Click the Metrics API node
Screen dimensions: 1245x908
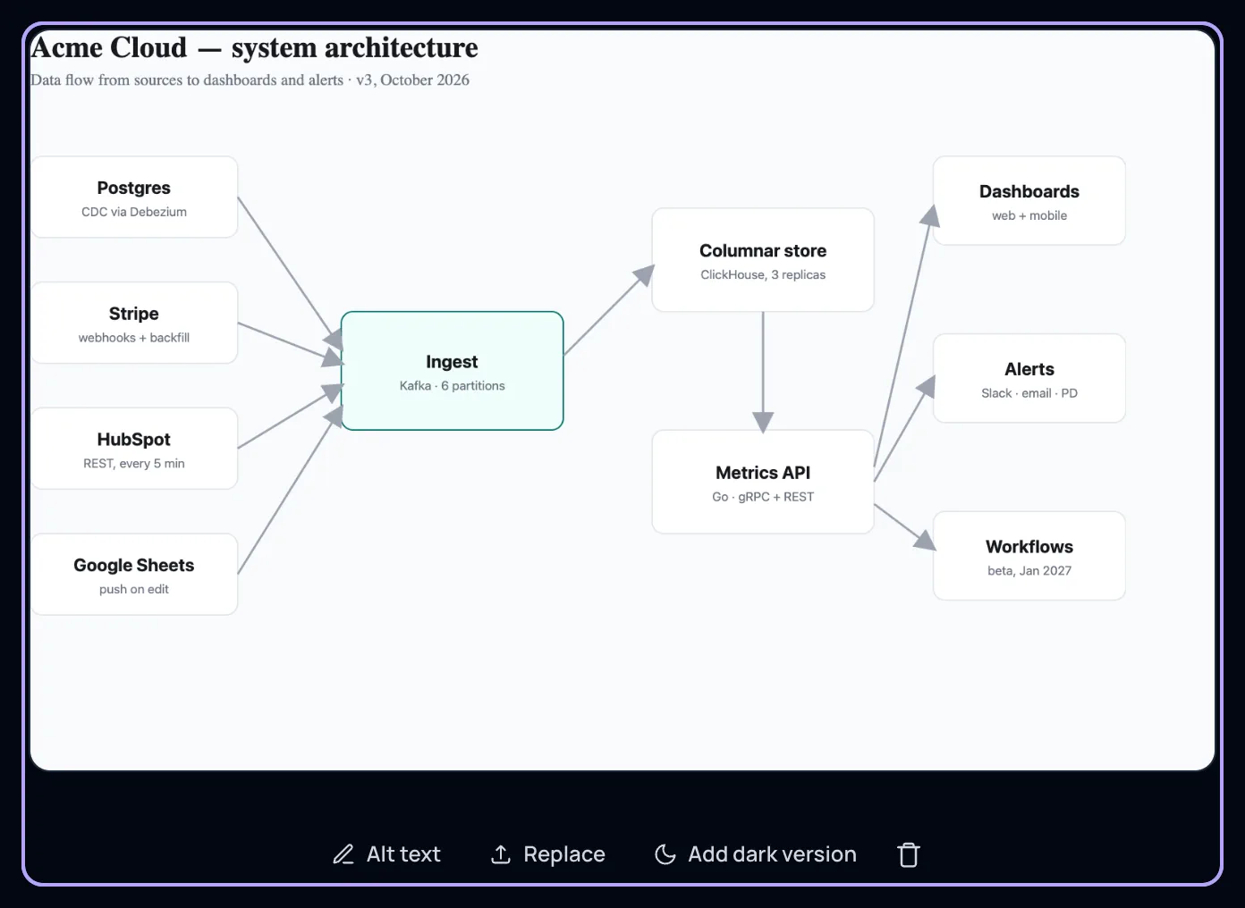tap(763, 482)
